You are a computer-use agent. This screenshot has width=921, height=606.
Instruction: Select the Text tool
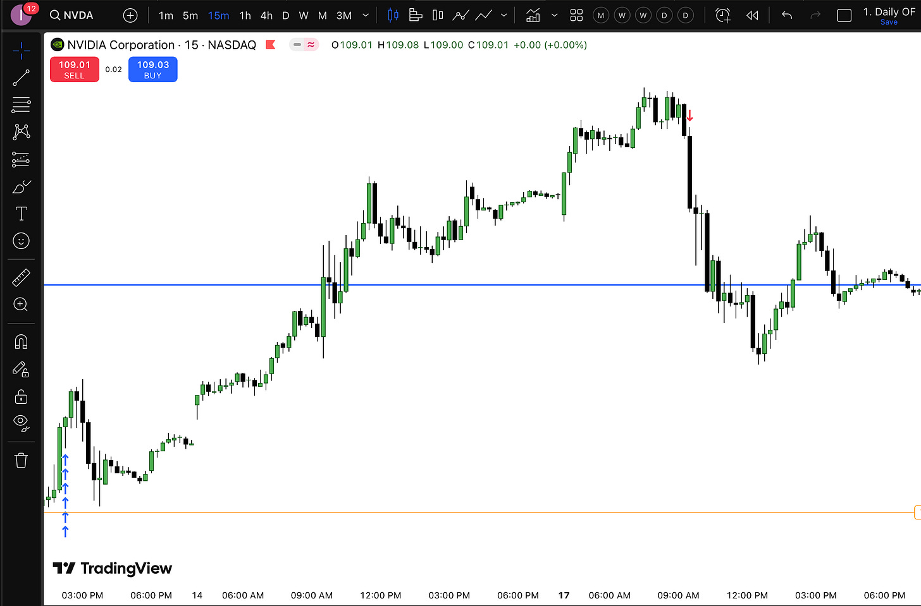pos(21,214)
